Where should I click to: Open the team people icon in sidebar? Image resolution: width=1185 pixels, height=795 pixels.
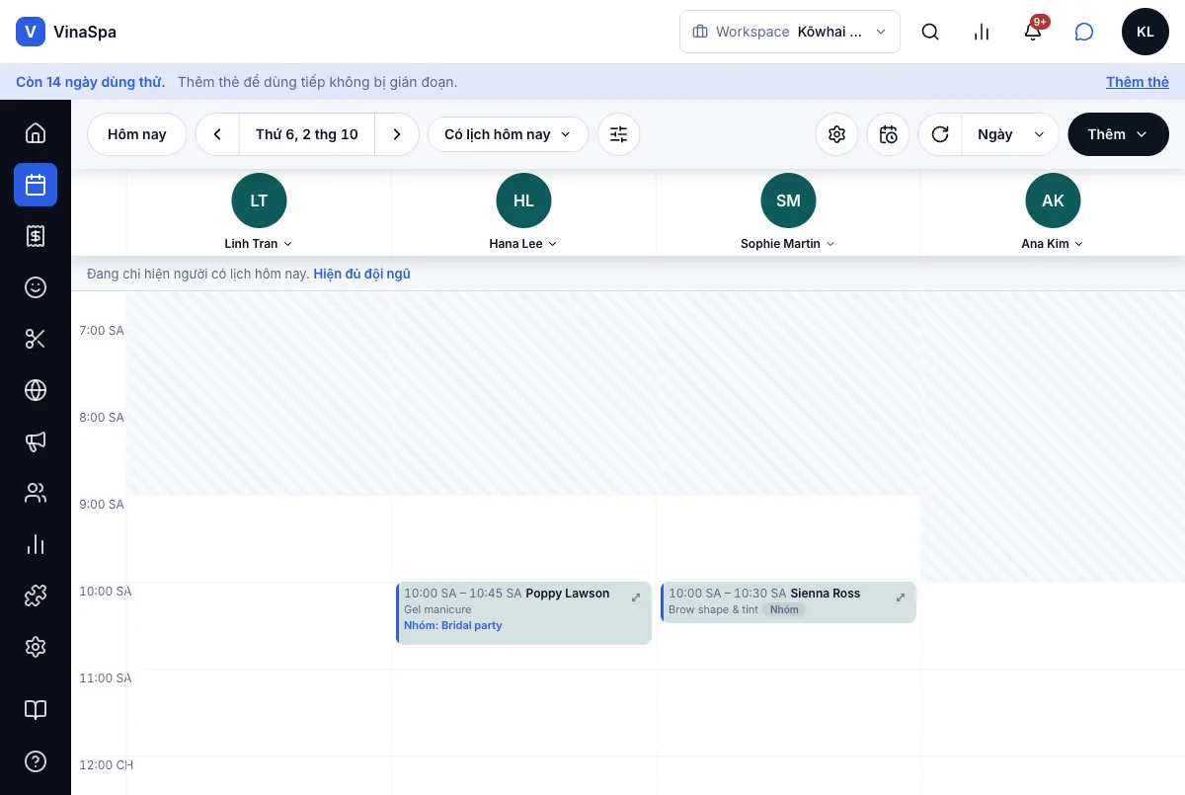pyautogui.click(x=36, y=493)
